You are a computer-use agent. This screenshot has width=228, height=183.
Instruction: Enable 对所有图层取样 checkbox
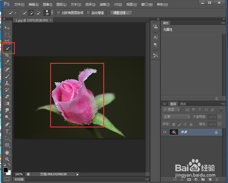tap(59, 13)
